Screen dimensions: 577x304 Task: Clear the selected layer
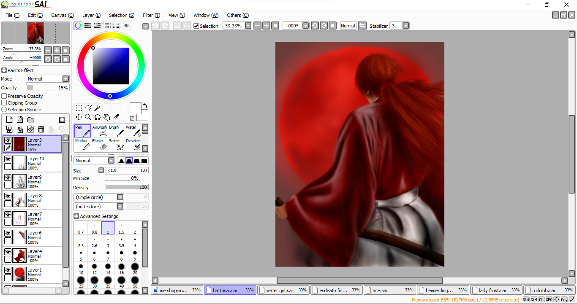click(x=30, y=129)
